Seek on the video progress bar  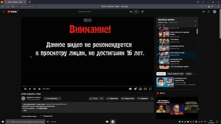(x=87, y=86)
